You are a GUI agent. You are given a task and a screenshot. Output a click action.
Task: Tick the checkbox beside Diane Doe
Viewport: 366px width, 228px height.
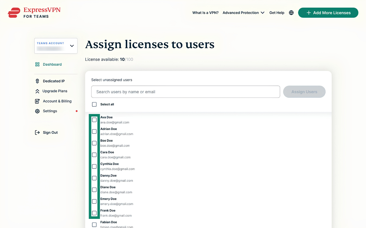coord(94,190)
